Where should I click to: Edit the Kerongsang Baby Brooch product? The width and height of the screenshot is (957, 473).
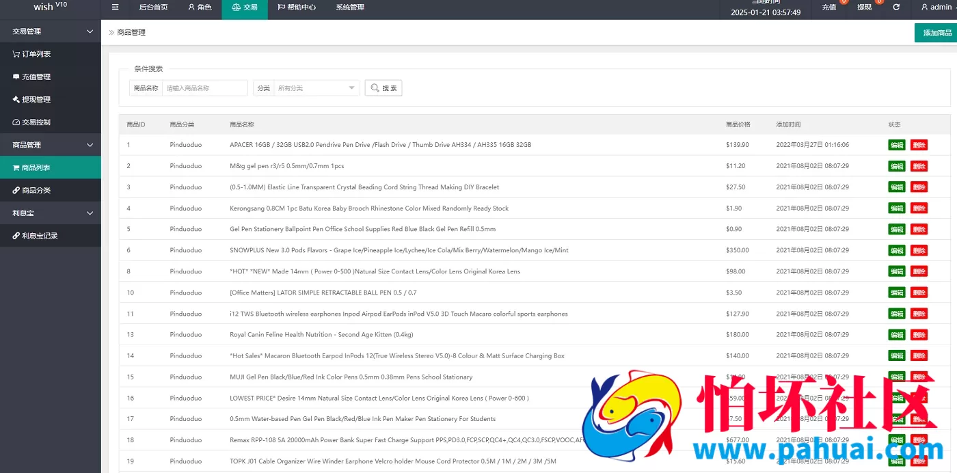coord(897,208)
